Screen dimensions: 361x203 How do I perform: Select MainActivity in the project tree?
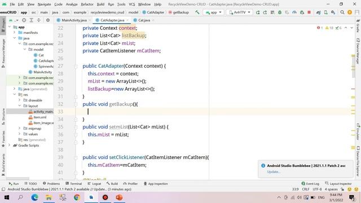(41, 72)
